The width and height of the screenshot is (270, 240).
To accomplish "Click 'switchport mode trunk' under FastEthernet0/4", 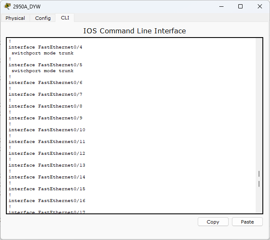I will [43, 53].
